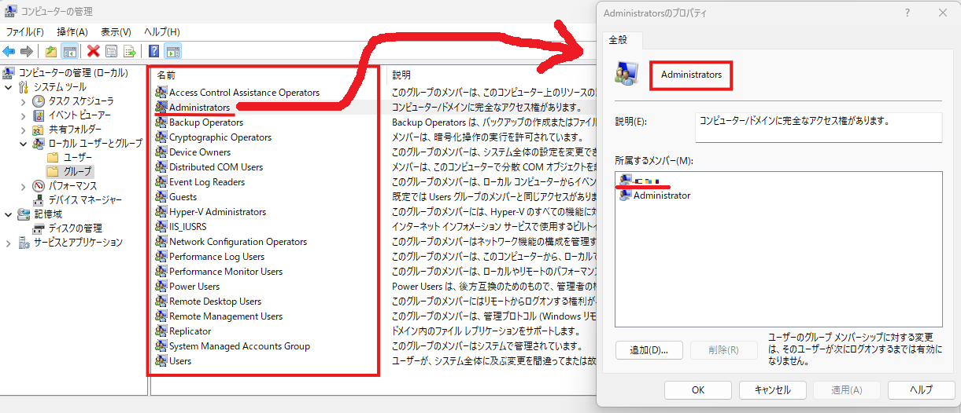The height and width of the screenshot is (413, 961).
Task: Click the 共有フォルダー icon
Action: pyautogui.click(x=39, y=129)
